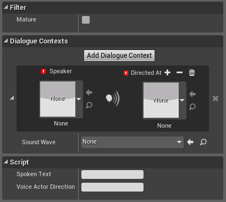226x202 pixels.
Task: Remove the dialogue context with X icon
Action: [x=216, y=99]
